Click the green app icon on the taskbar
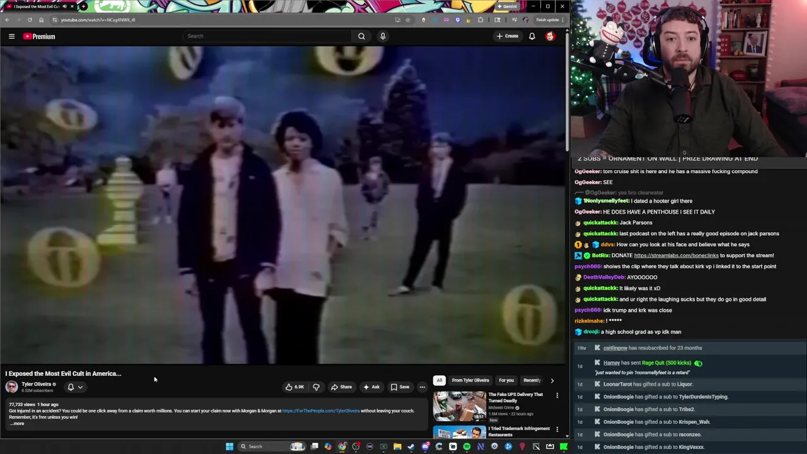Viewport: 807px width, 454px height. tap(563, 446)
